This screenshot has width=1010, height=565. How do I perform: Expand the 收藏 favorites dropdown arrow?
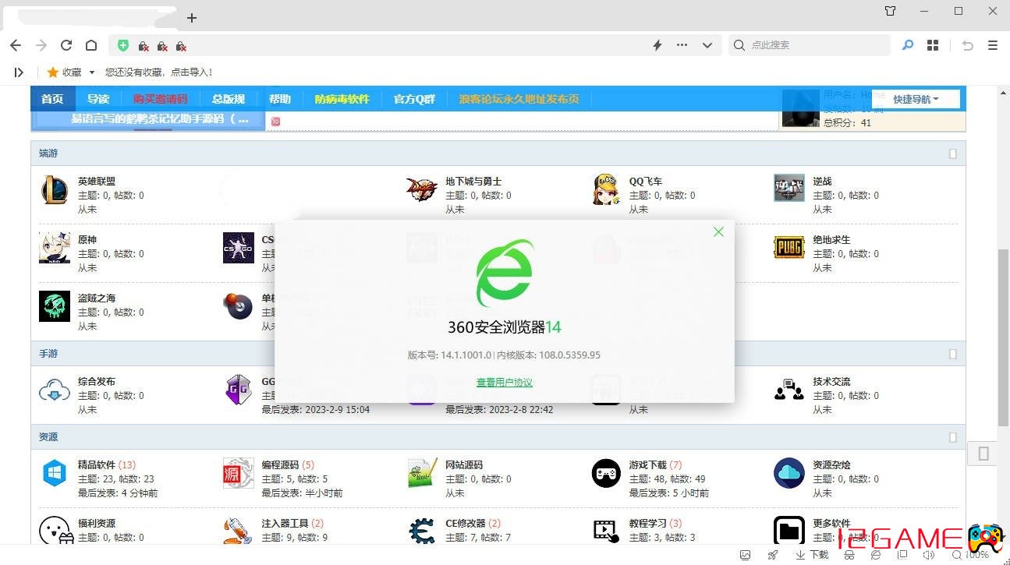pos(92,72)
